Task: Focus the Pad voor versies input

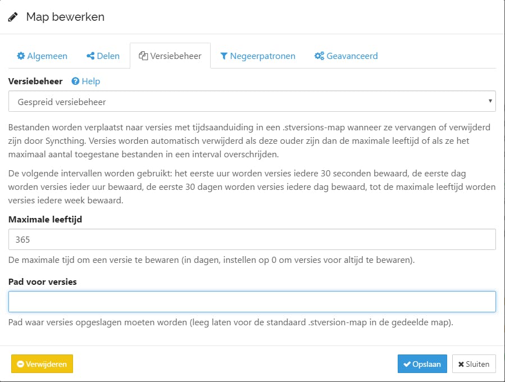Action: [252, 302]
